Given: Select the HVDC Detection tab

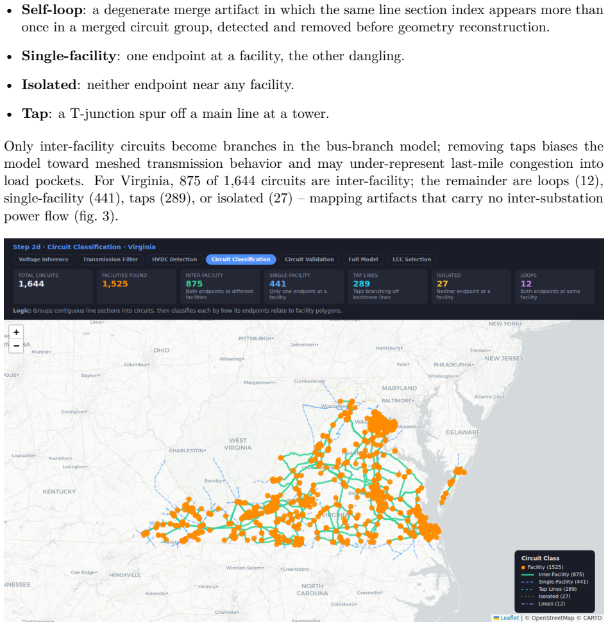Looking at the screenshot, I should (x=174, y=259).
